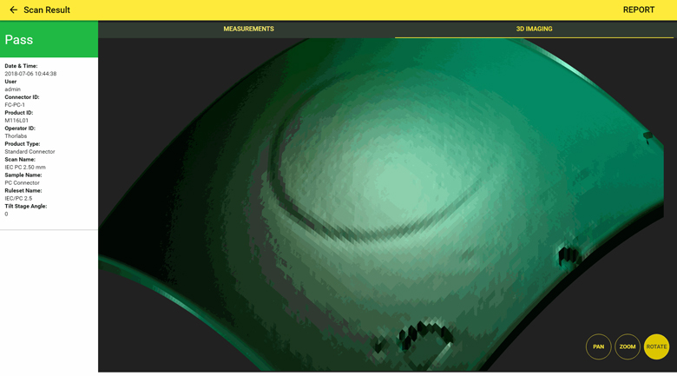Click the green Pass result banner
Screen dimensions: 677x376
tap(49, 40)
